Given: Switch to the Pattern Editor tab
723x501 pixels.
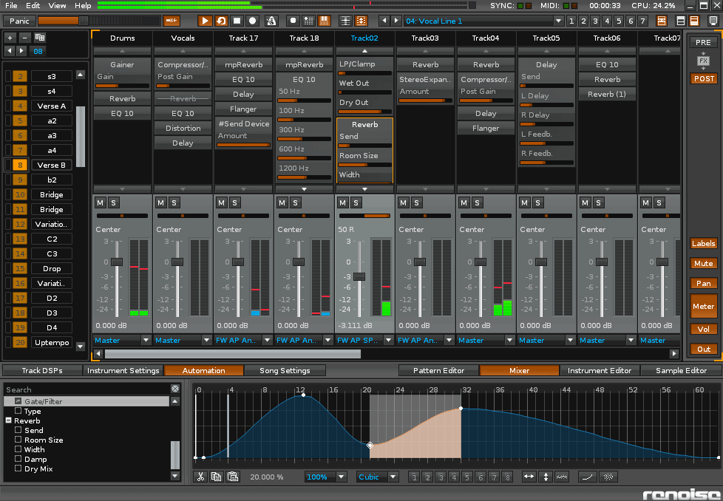Looking at the screenshot, I should point(438,370).
